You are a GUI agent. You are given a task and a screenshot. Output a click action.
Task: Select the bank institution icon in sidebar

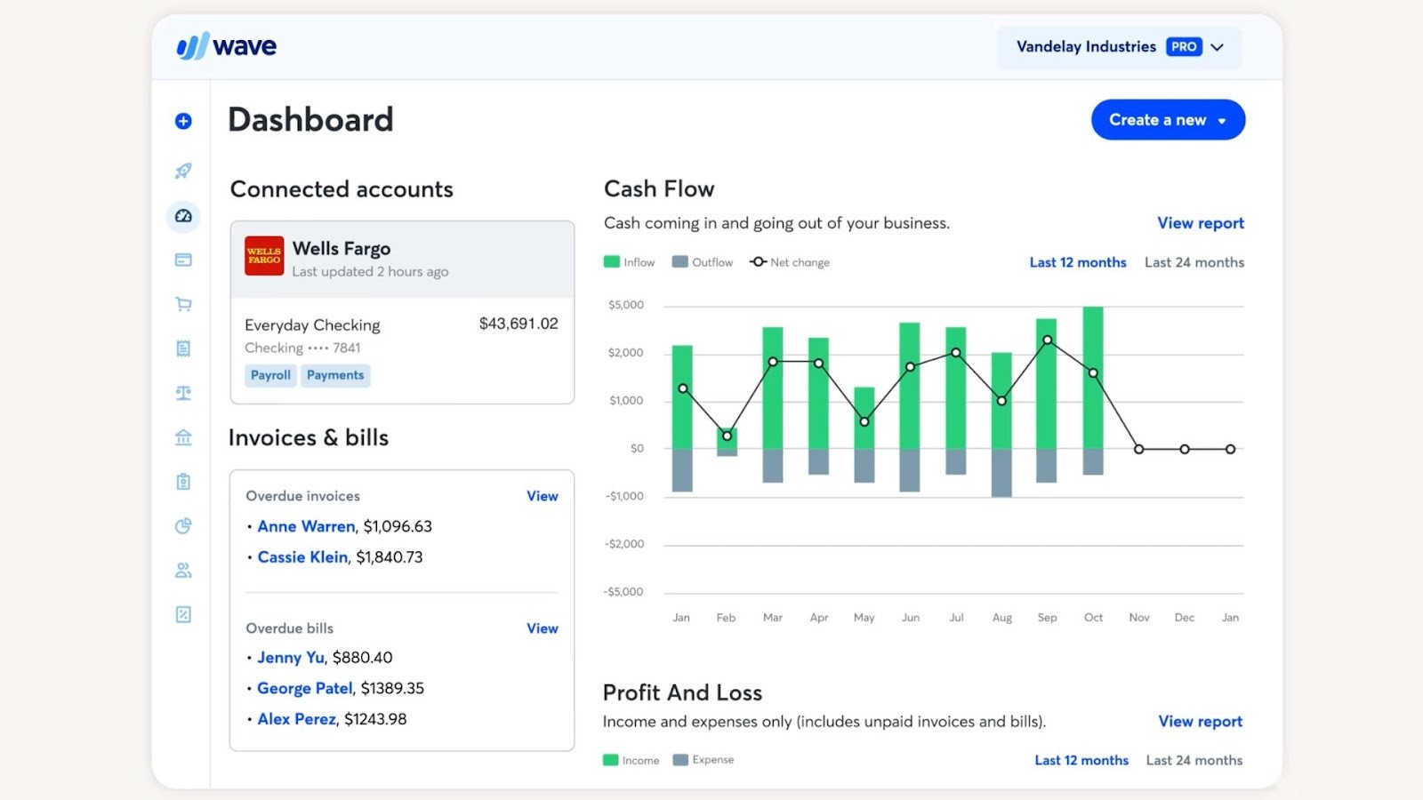[x=182, y=437]
